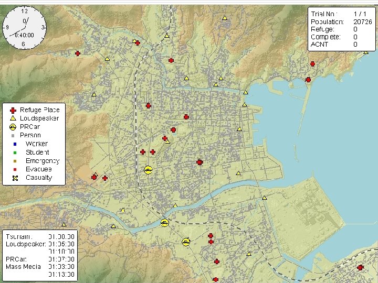Screen dimensions: 378x283
Task: Click the Tsunami time 01:00:00
Action: (61, 236)
